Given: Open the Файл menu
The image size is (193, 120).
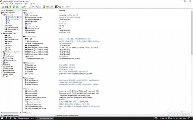Looking at the screenshot, I should (2, 4).
